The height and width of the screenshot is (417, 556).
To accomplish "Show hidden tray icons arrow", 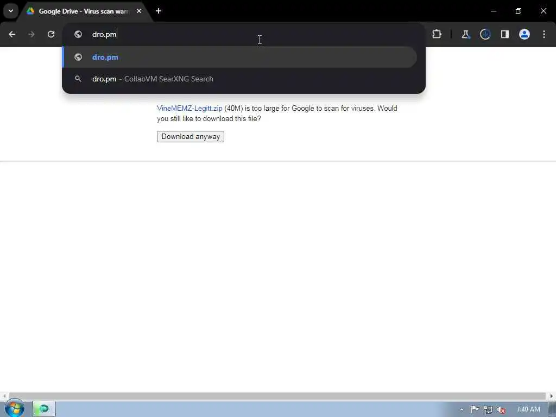I will point(462,410).
